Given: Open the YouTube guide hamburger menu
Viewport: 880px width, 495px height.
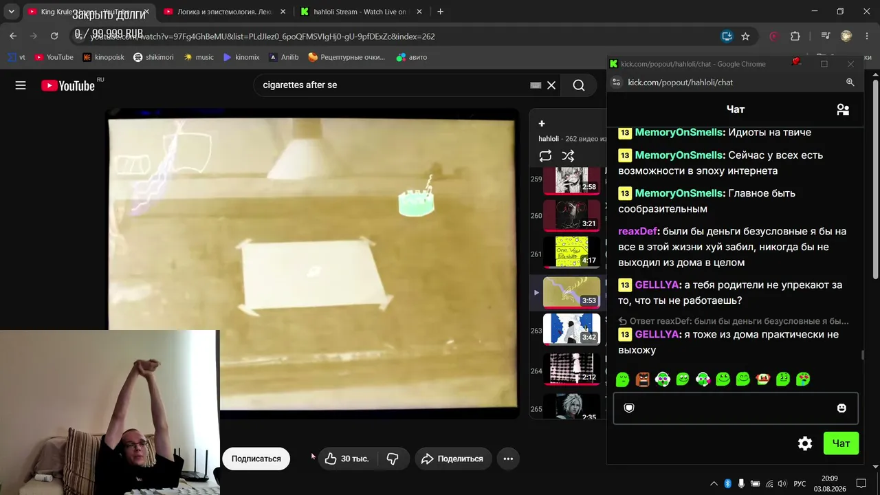Looking at the screenshot, I should [21, 85].
